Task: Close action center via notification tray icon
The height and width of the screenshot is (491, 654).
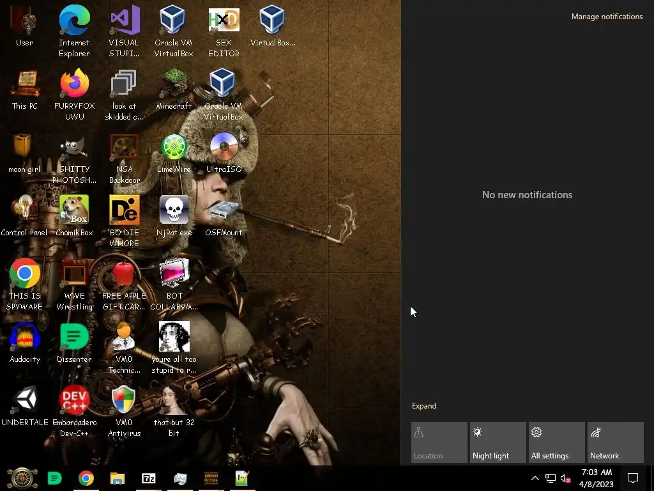Action: click(633, 478)
